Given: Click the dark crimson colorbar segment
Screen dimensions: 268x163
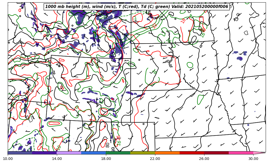Looking at the screenshot, I should 216,153.
